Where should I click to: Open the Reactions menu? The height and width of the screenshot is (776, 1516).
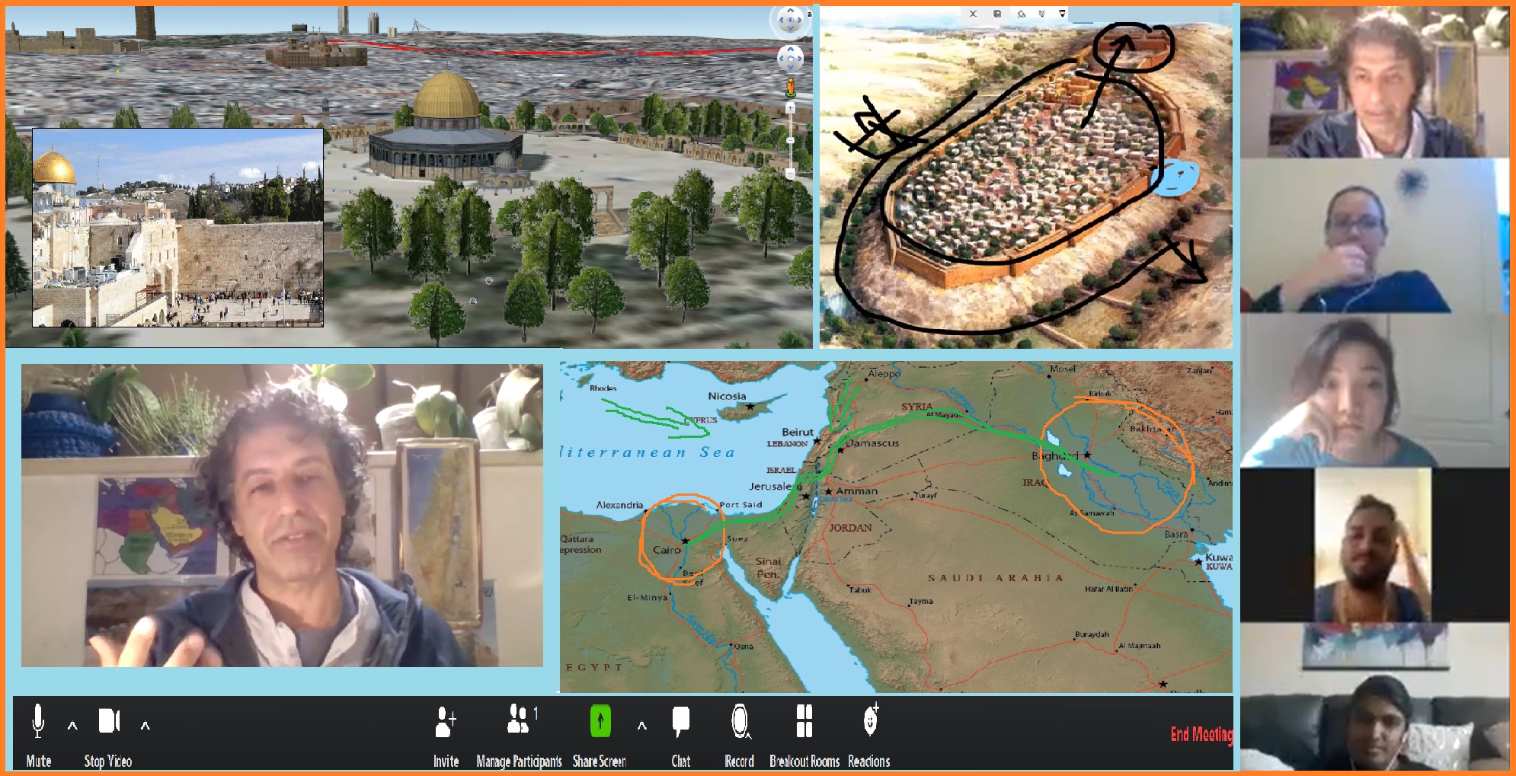tap(869, 721)
